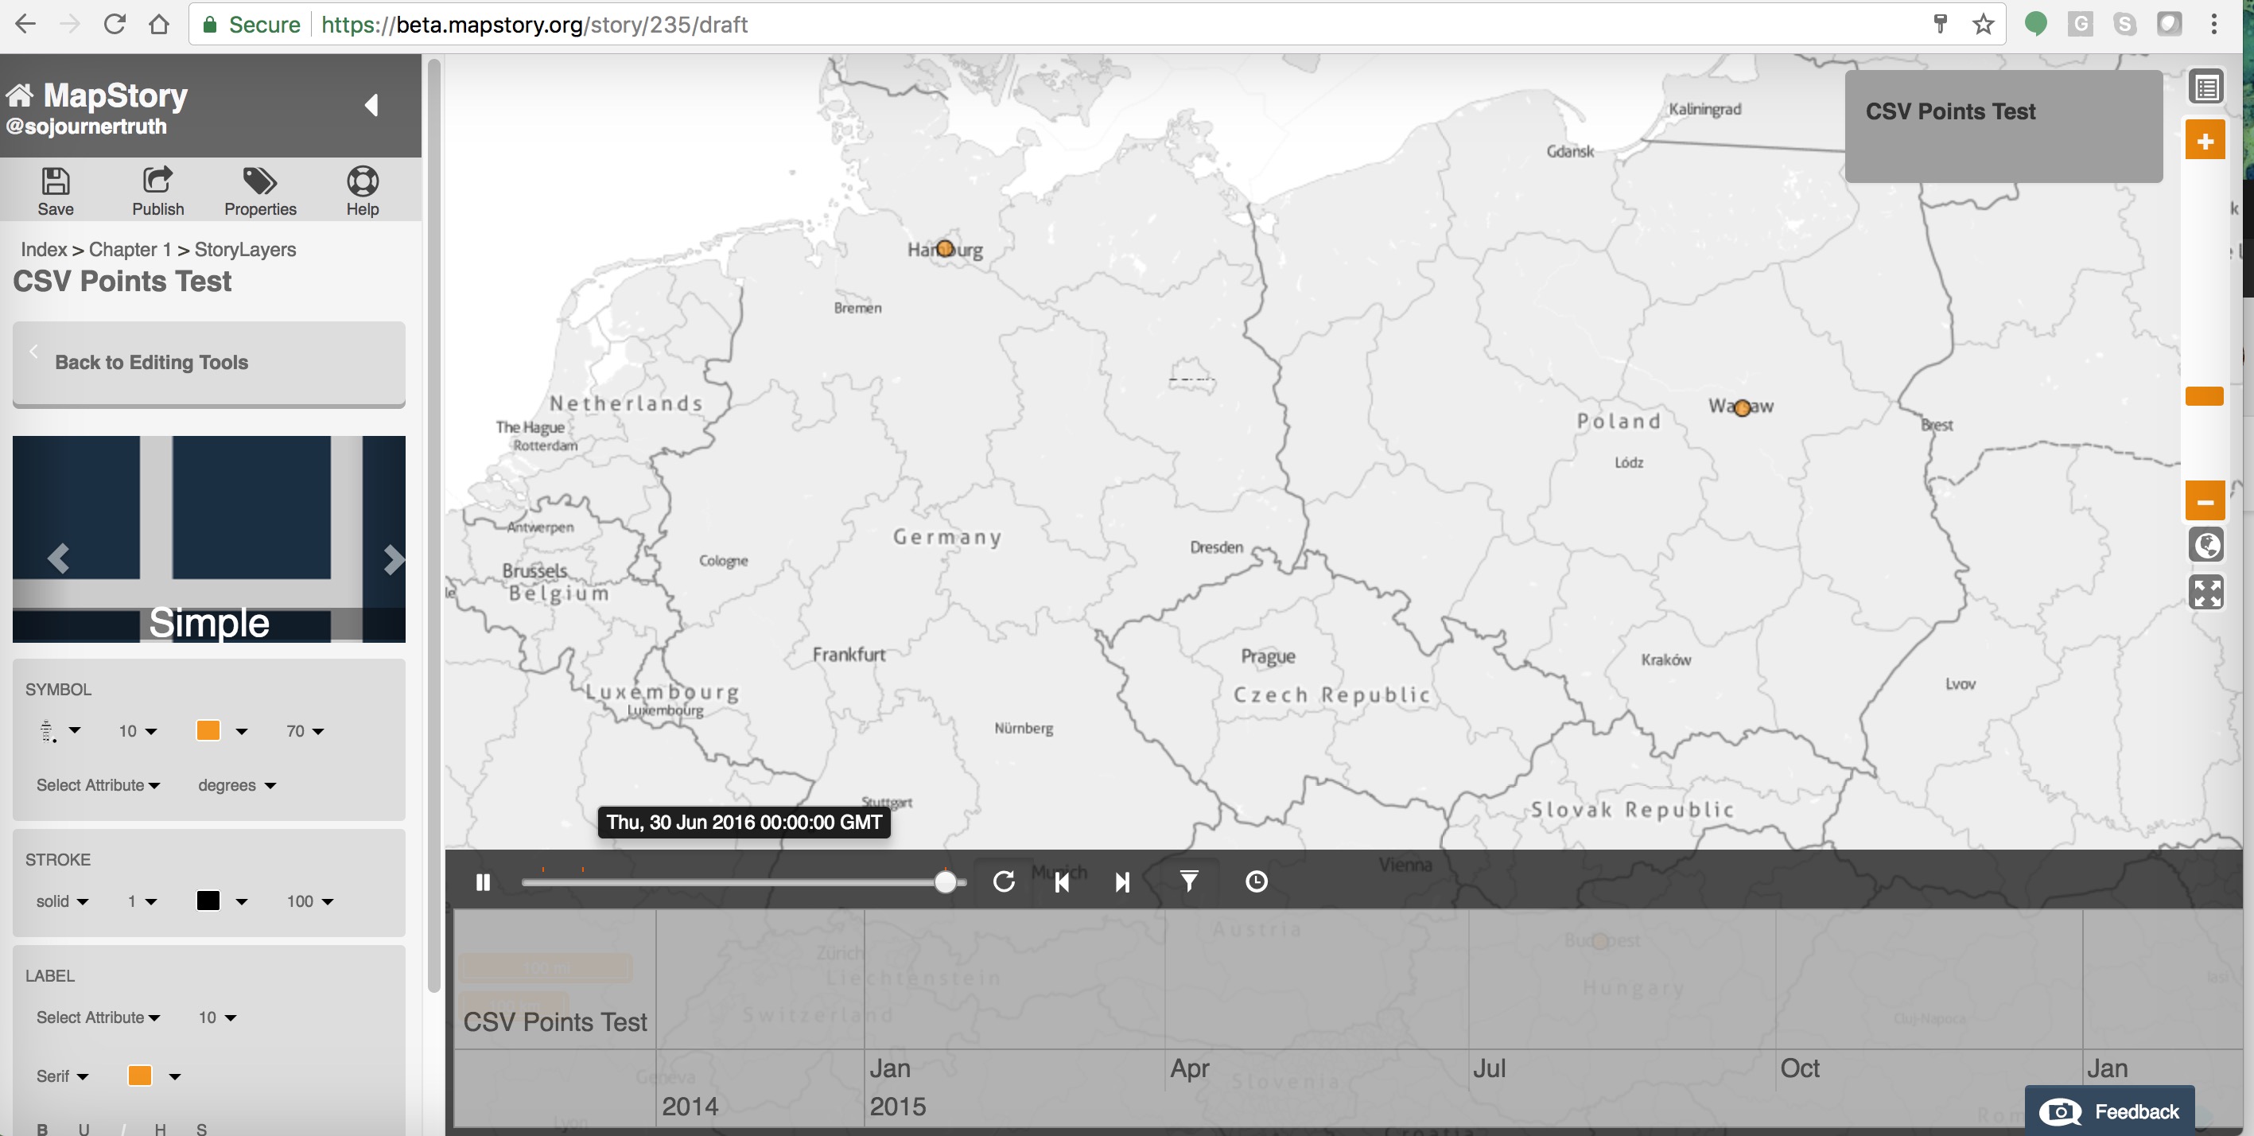2254x1136 pixels.
Task: Click the map legend icon at top right
Action: click(2207, 85)
